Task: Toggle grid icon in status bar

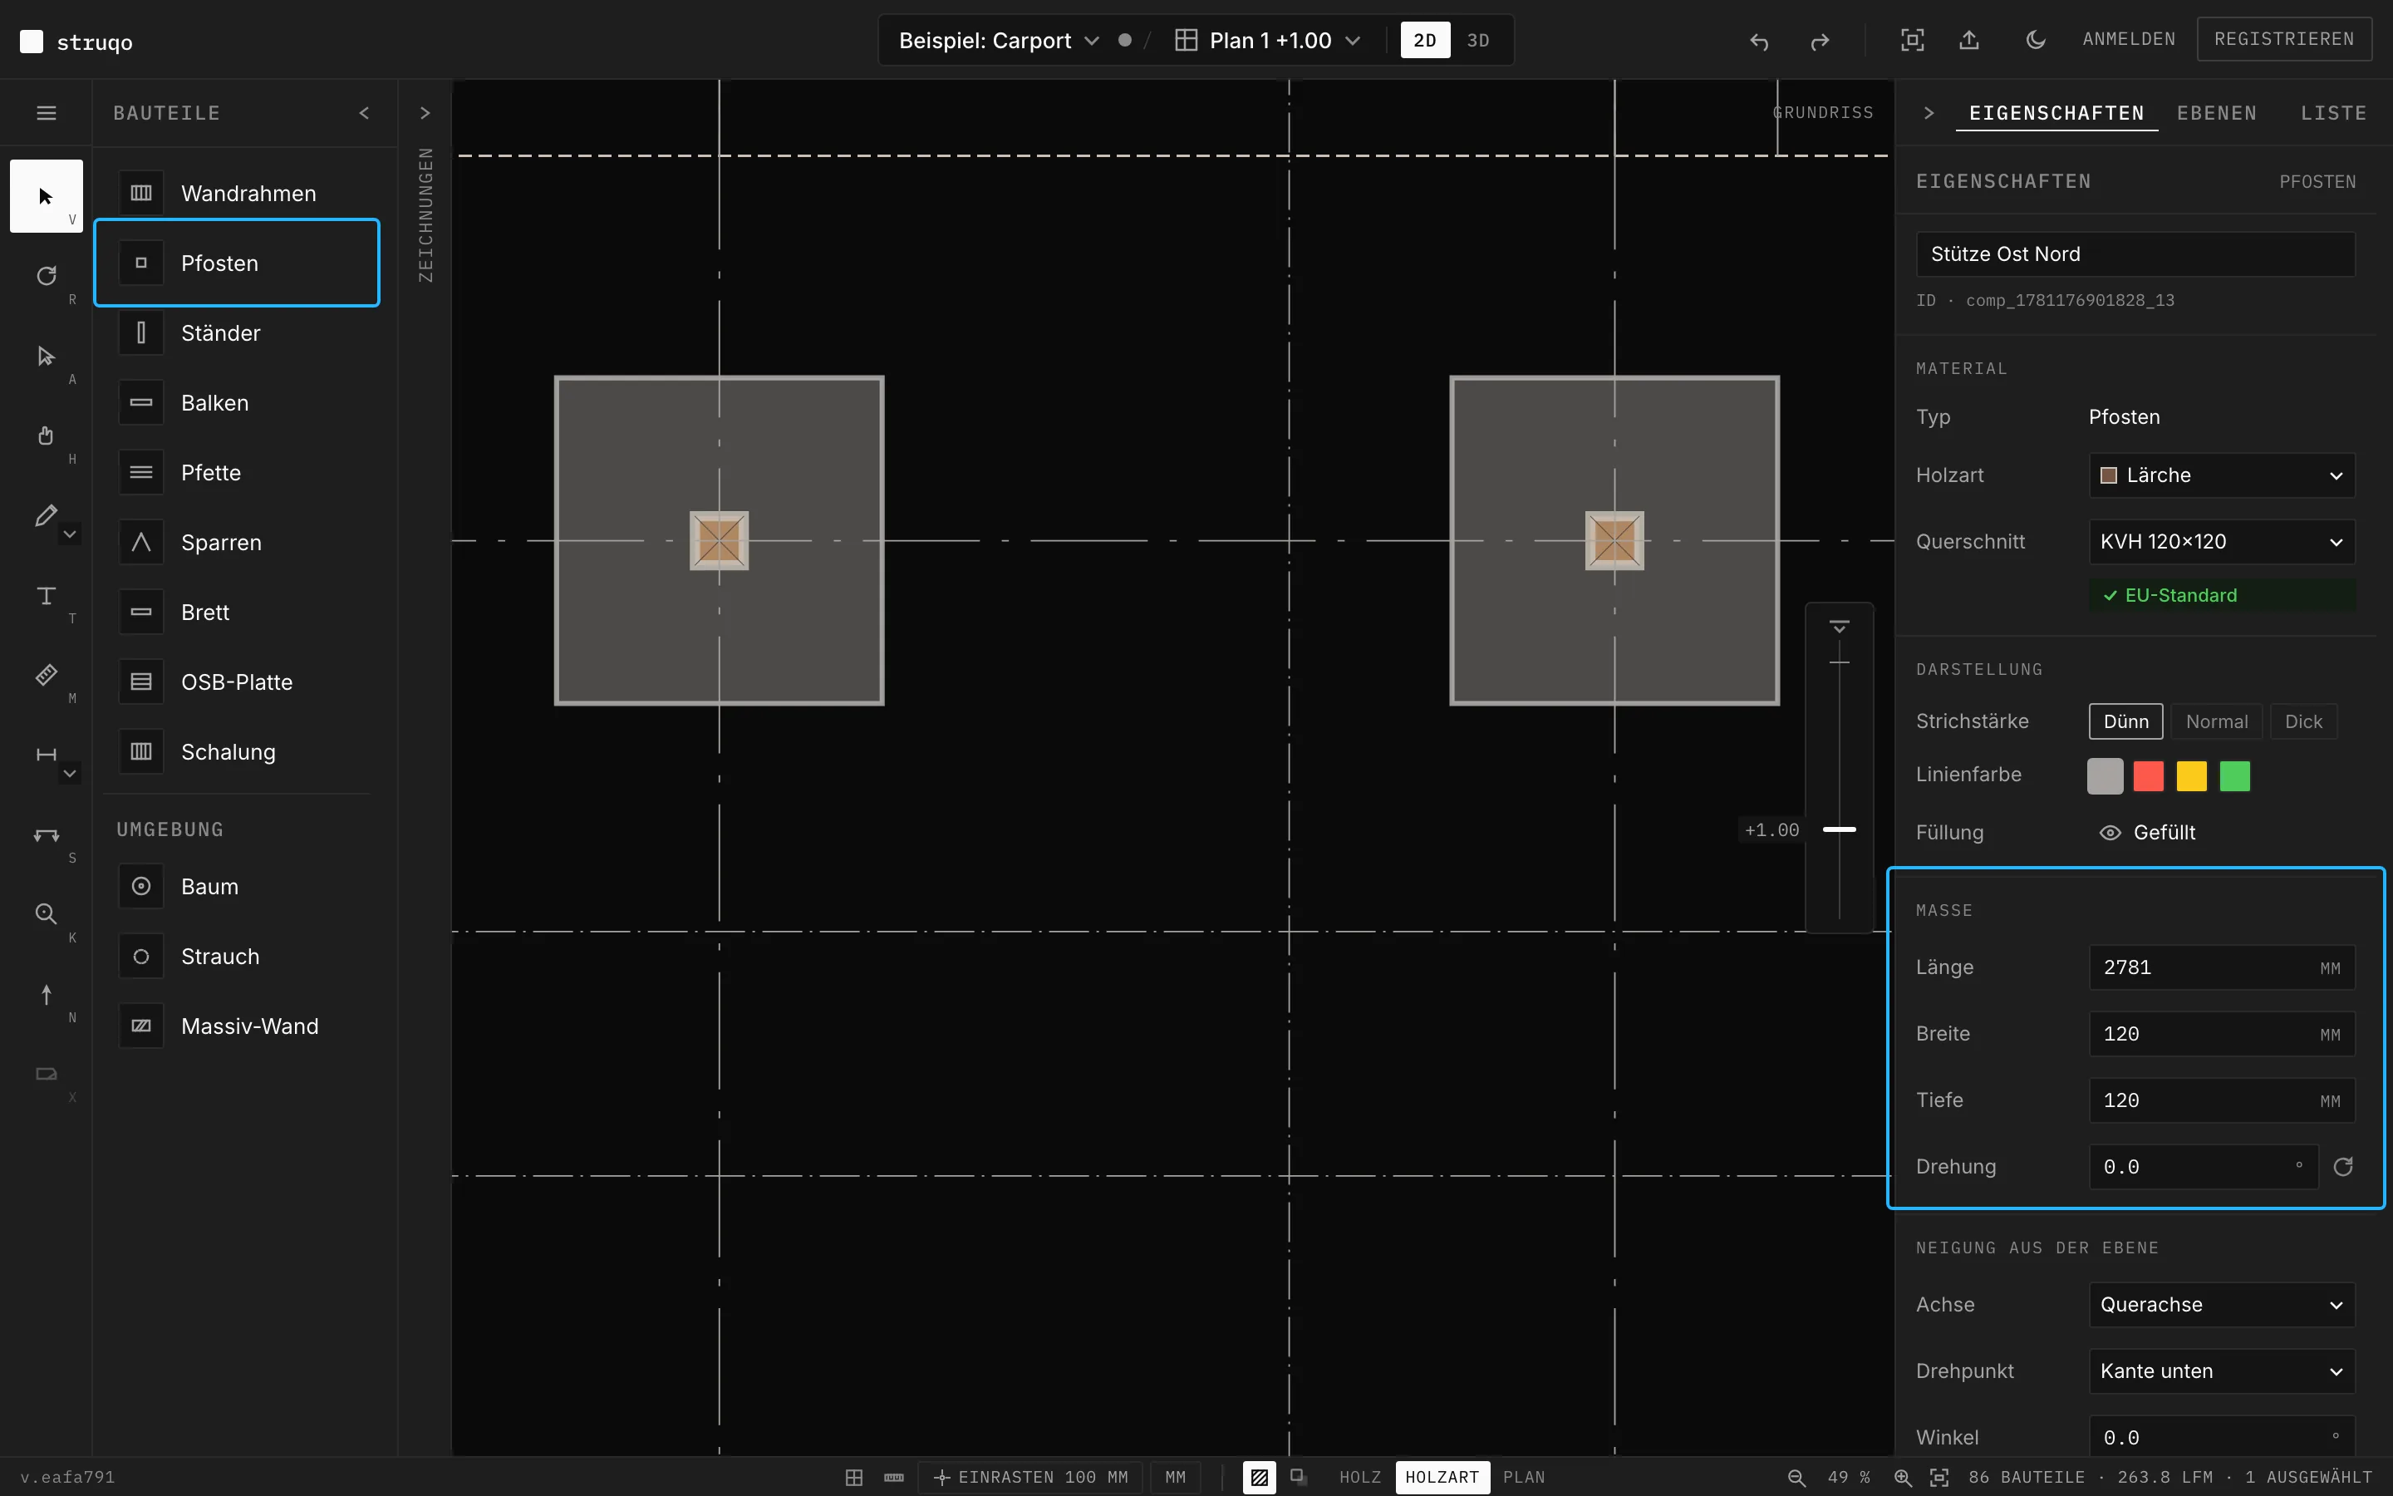Action: pos(854,1477)
